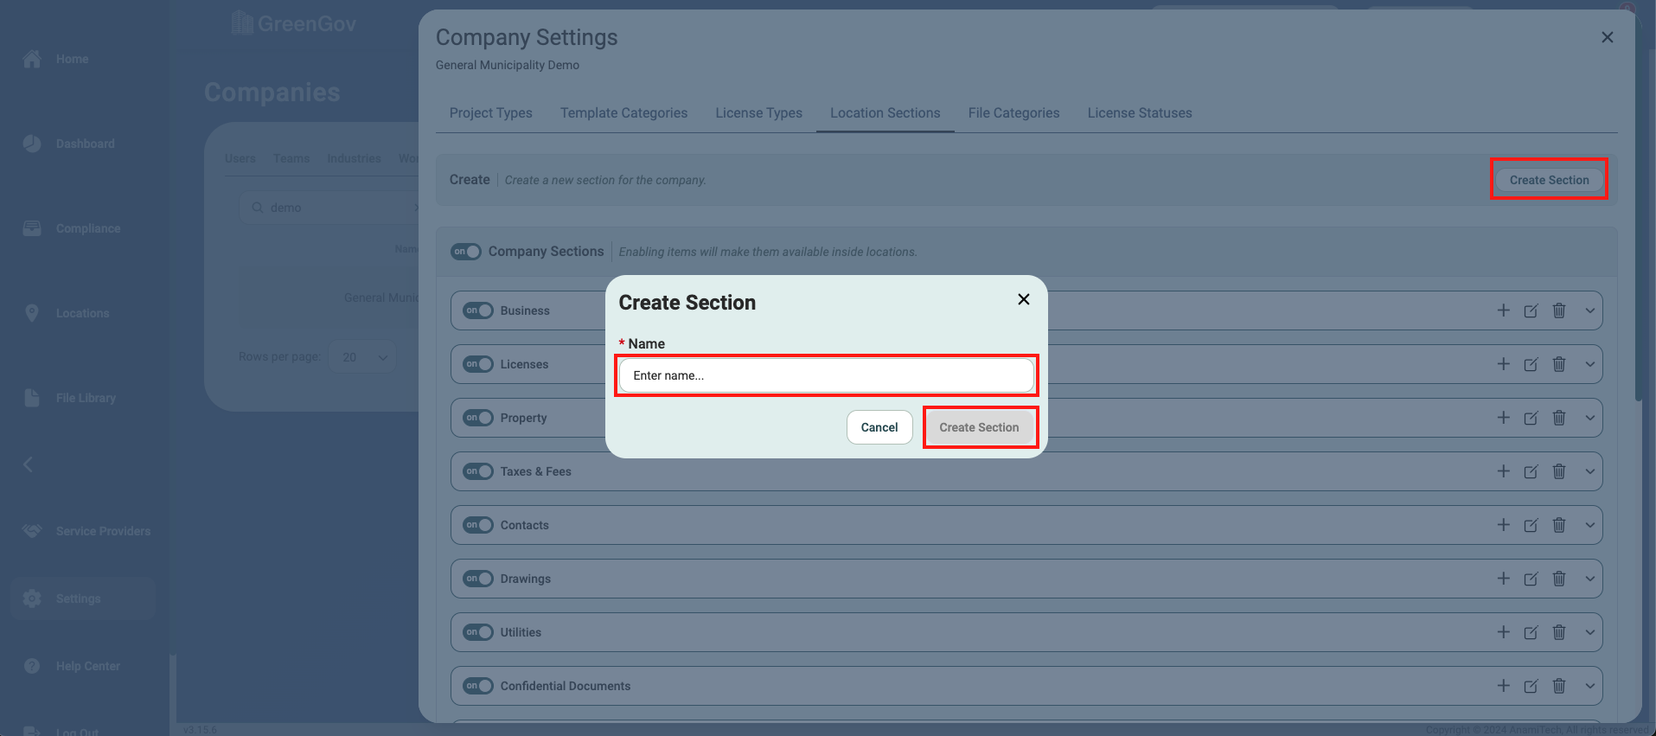Expand the Taxes & Fees section chevron
Image resolution: width=1656 pixels, height=736 pixels.
point(1589,471)
